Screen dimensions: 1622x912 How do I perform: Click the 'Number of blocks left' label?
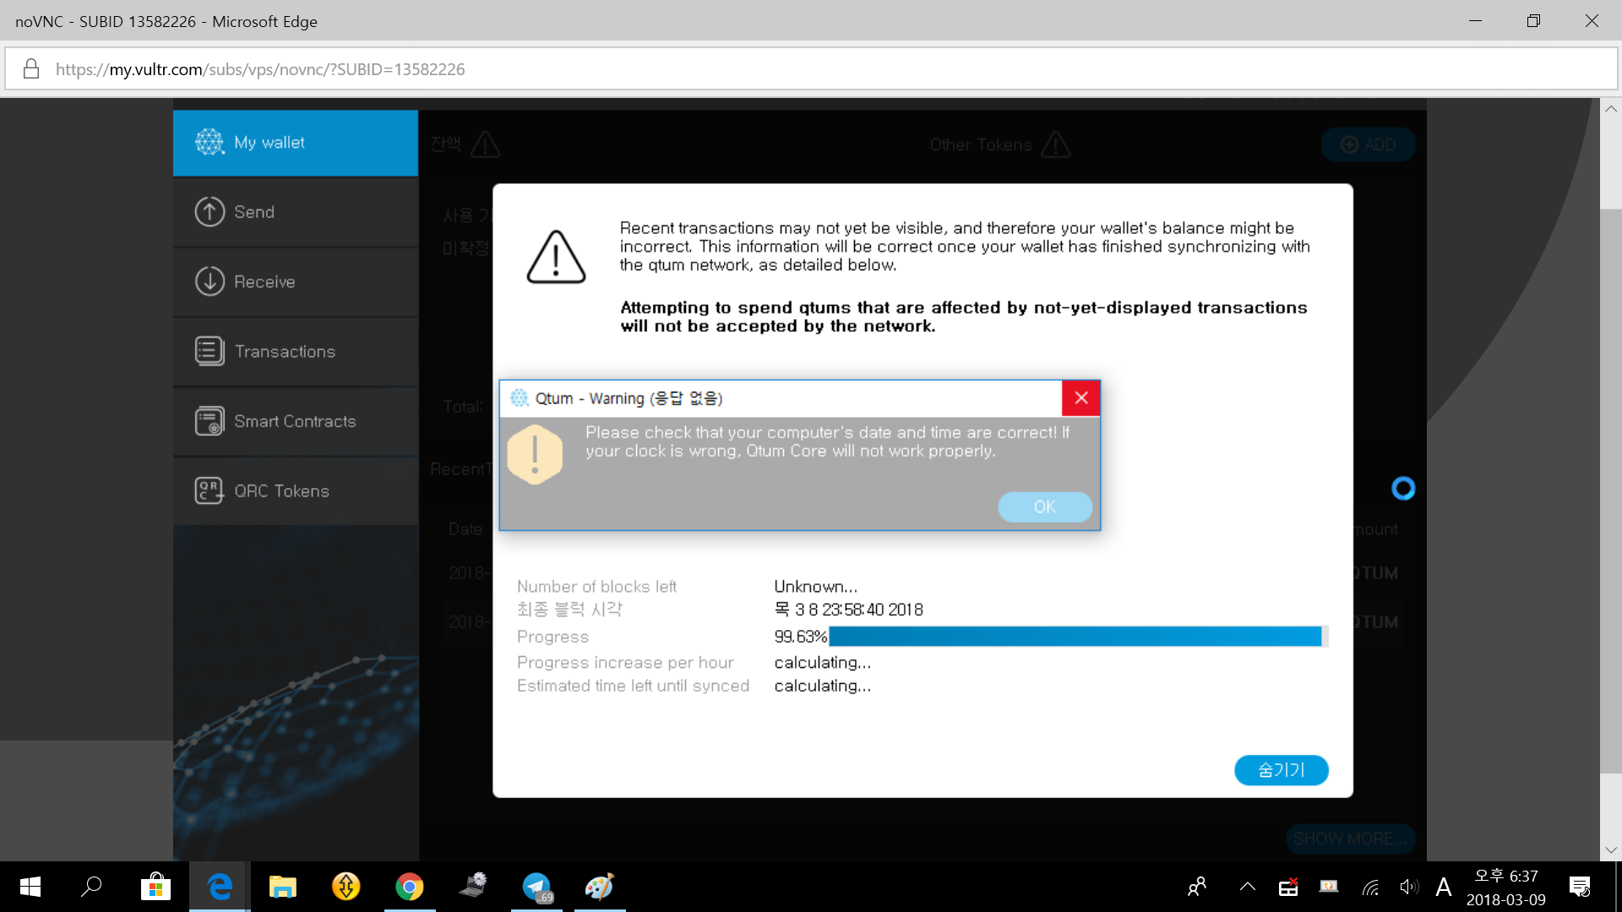pos(596,586)
